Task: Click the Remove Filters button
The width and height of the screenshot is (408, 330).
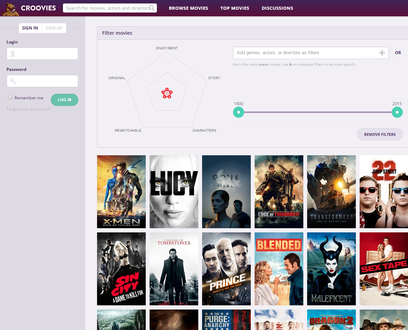Action: [380, 134]
